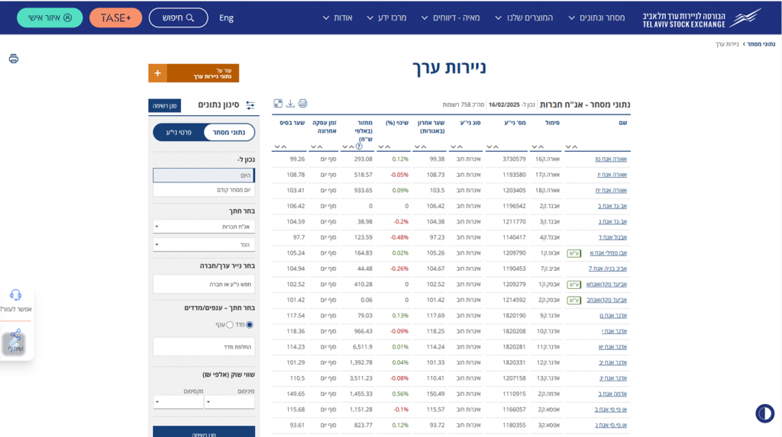The image size is (782, 437).
Task: Open the הכל sub-category dropdown
Action: pos(203,245)
